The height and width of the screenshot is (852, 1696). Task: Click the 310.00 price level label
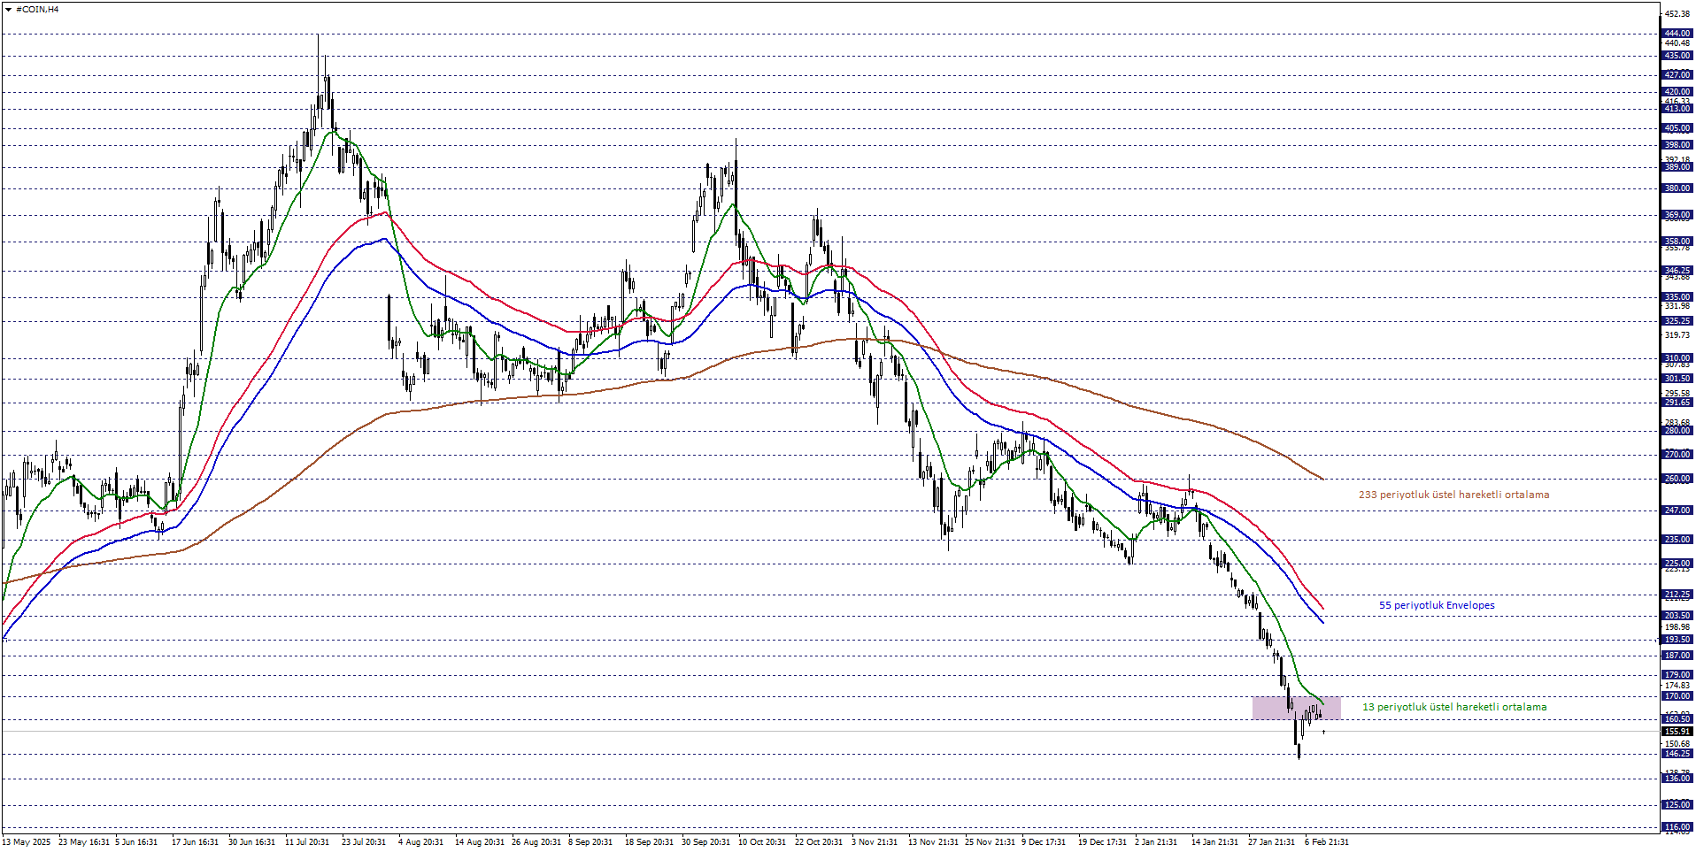tap(1677, 358)
